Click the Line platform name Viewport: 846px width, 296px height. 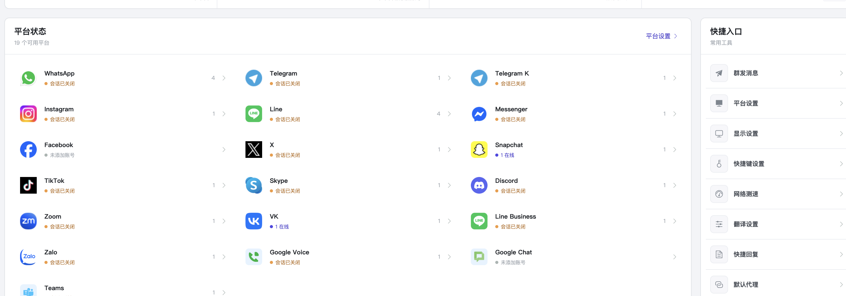click(276, 109)
